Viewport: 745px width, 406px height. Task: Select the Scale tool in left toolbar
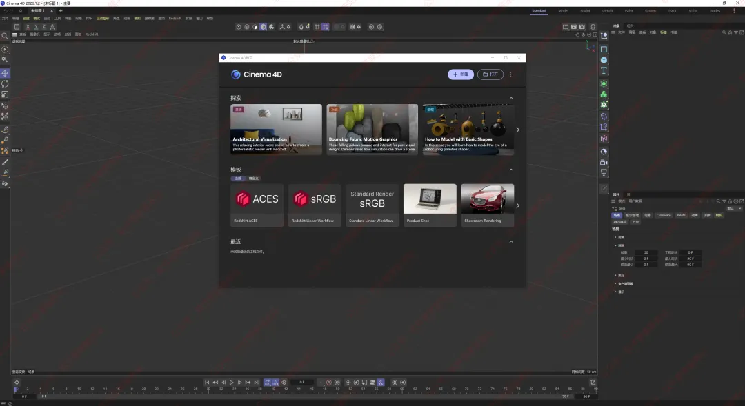tap(5, 94)
